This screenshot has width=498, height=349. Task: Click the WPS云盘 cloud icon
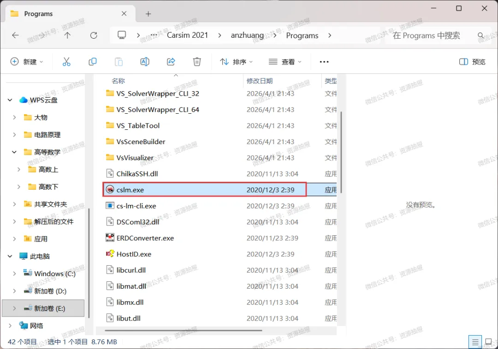(24, 100)
